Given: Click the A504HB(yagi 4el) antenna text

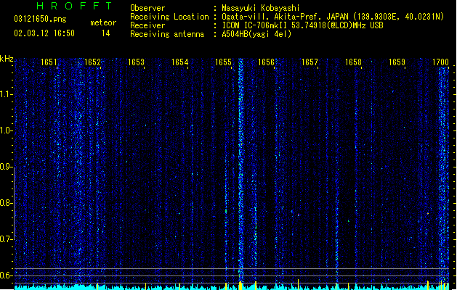Looking at the screenshot, I should click(256, 34).
